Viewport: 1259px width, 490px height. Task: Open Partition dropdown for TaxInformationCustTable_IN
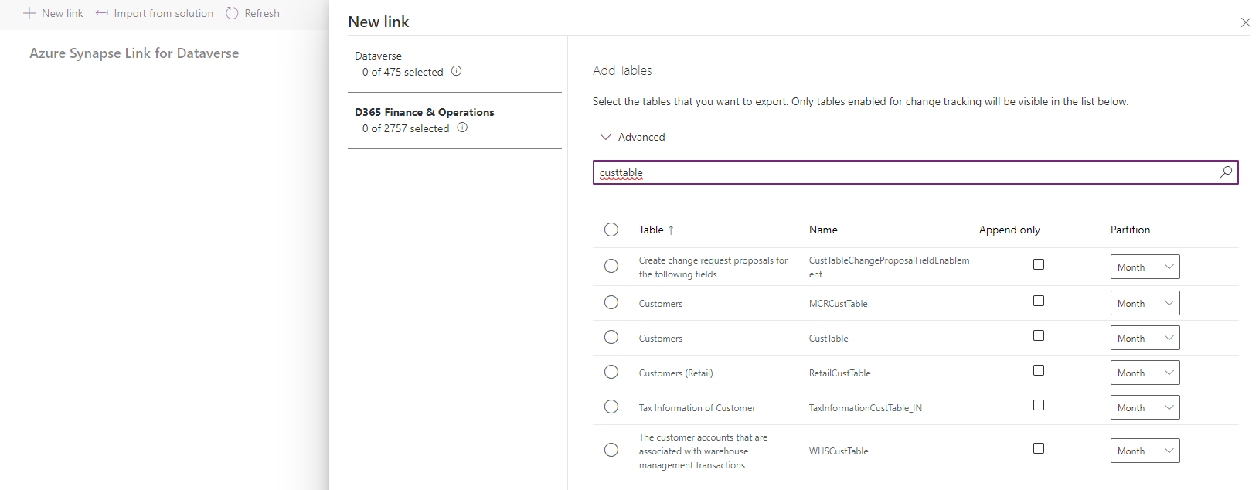pos(1145,407)
